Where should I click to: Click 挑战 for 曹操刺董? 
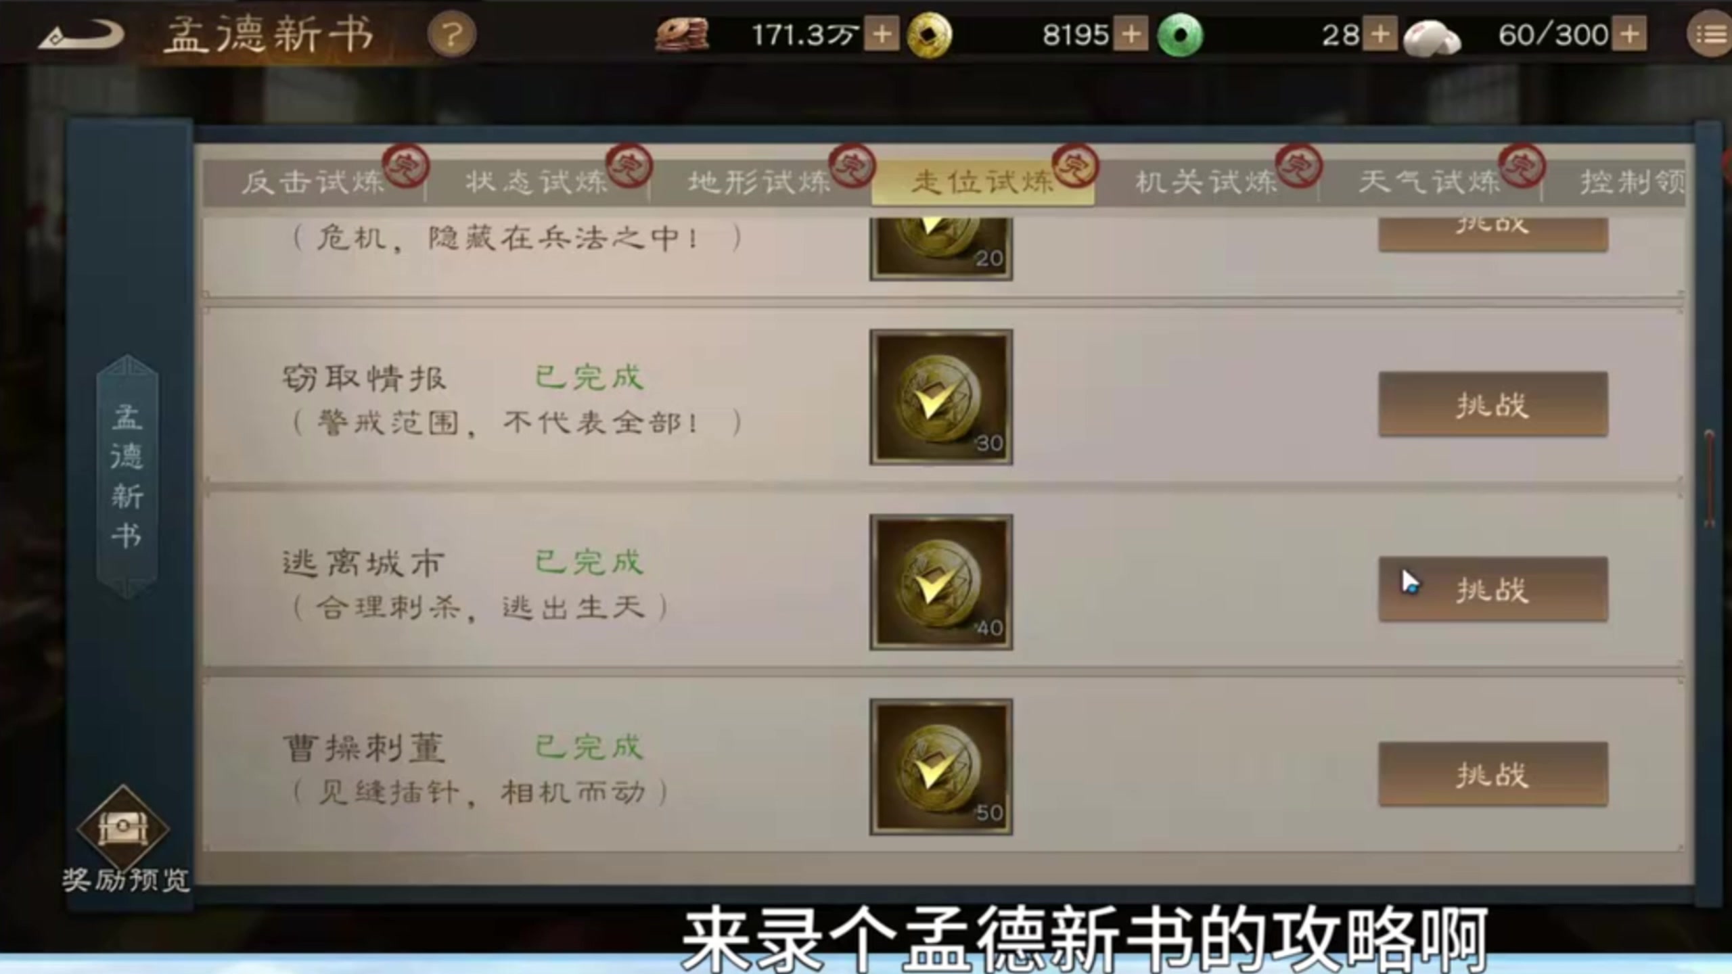click(x=1493, y=774)
